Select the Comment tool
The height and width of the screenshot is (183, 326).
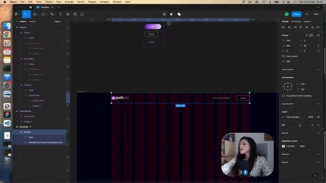pyautogui.click(x=83, y=14)
